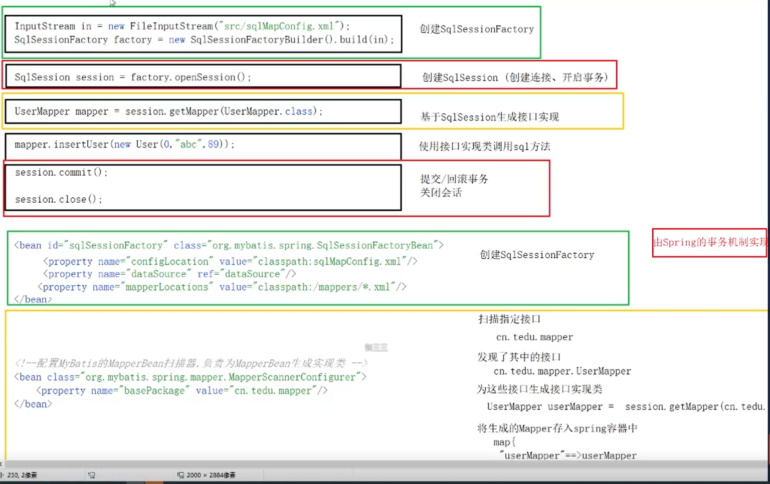Click the cn.tedu.mapper.UserMapper text
This screenshot has width=770, height=484.
562,371
